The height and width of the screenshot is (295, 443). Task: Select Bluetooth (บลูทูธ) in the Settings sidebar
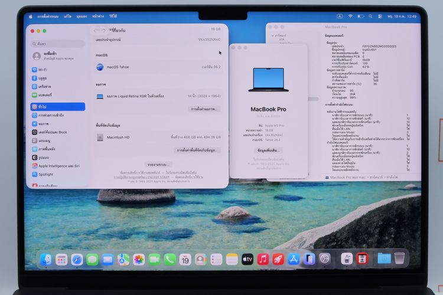click(58, 78)
